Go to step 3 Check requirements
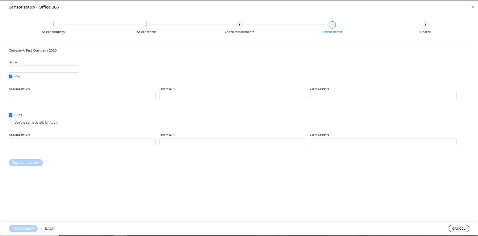The width and height of the screenshot is (478, 236). point(239,25)
